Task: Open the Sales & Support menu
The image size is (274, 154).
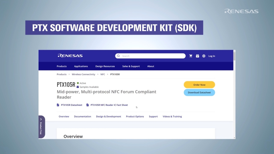Action: [131, 66]
